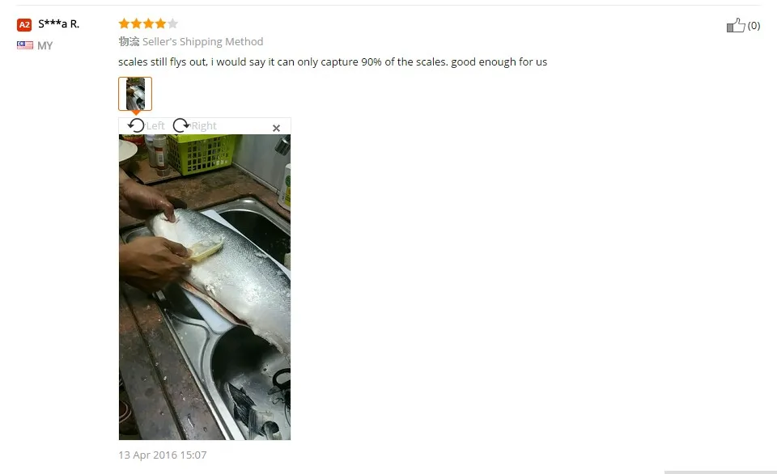Viewport: 777px width, 474px height.
Task: Open reviewer S***a R. profile name
Action: point(58,23)
